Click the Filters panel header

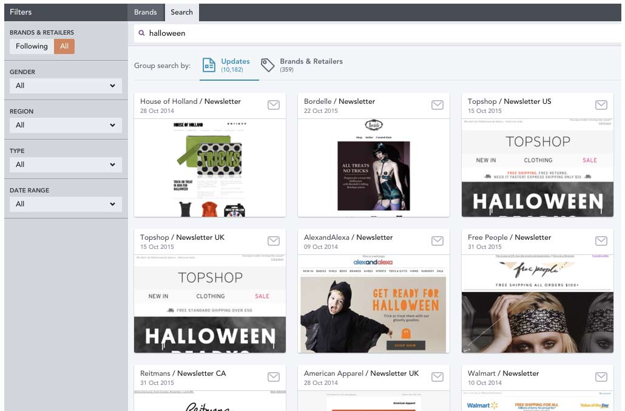coord(66,12)
